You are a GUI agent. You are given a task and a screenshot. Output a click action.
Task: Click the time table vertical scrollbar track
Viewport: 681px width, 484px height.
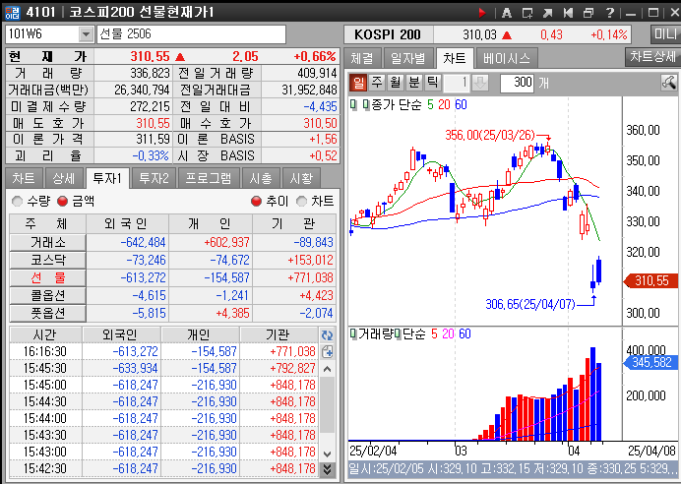point(328,410)
